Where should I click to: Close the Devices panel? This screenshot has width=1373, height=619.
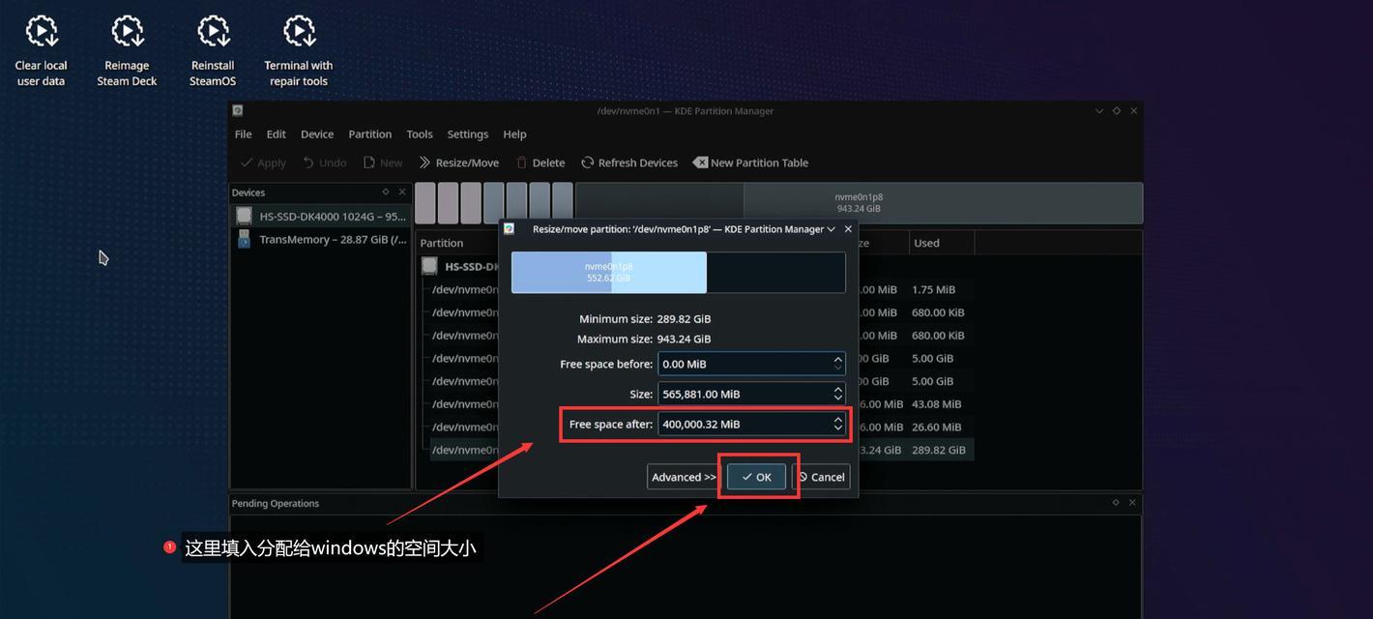click(402, 192)
